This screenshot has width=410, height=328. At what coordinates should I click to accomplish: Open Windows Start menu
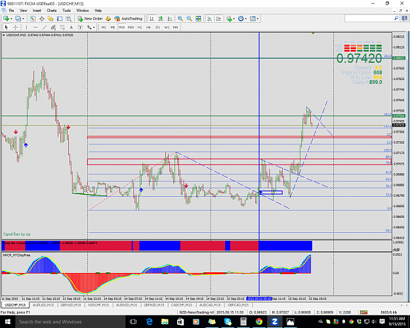7,321
